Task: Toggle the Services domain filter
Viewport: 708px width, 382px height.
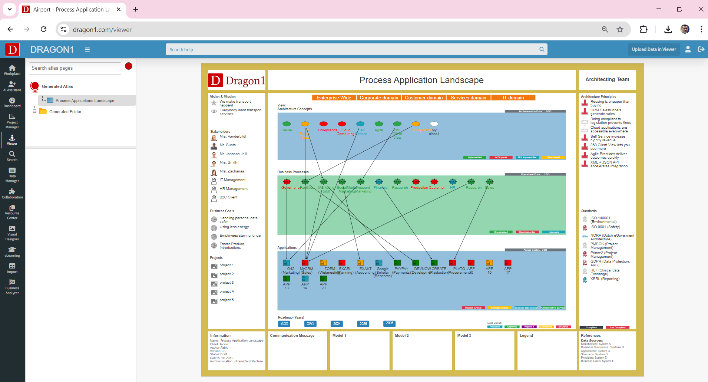Action: point(468,98)
